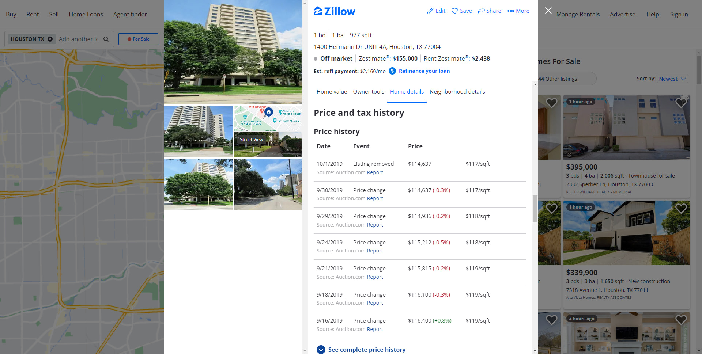Click the search magnifier icon
Image resolution: width=702 pixels, height=354 pixels.
point(106,39)
